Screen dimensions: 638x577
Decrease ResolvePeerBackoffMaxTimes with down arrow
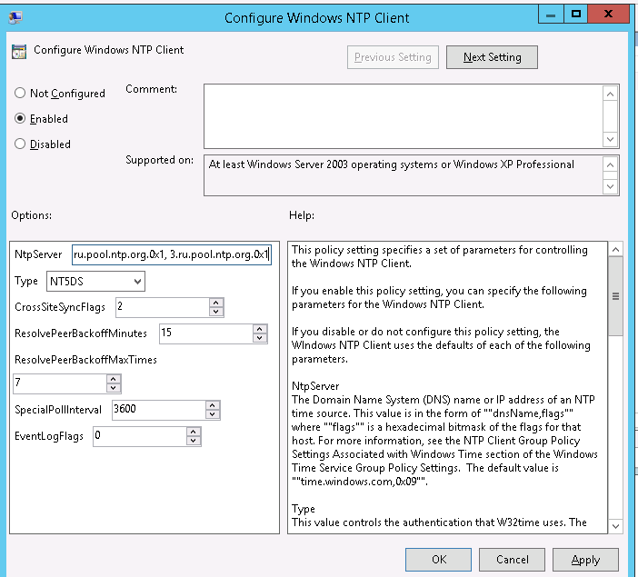tap(113, 388)
